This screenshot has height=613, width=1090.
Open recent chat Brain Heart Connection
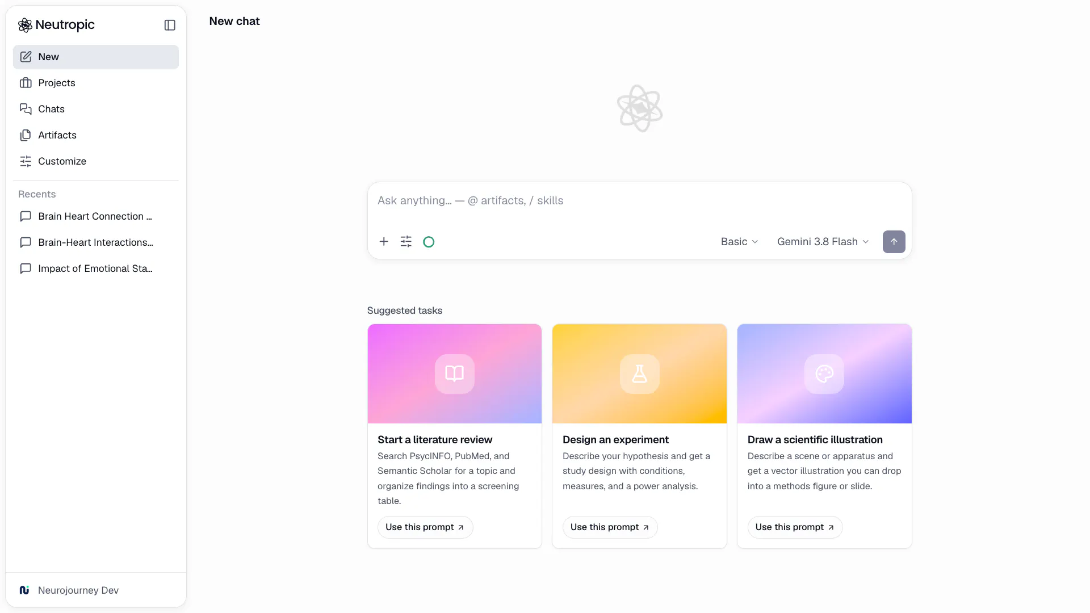[x=96, y=216]
